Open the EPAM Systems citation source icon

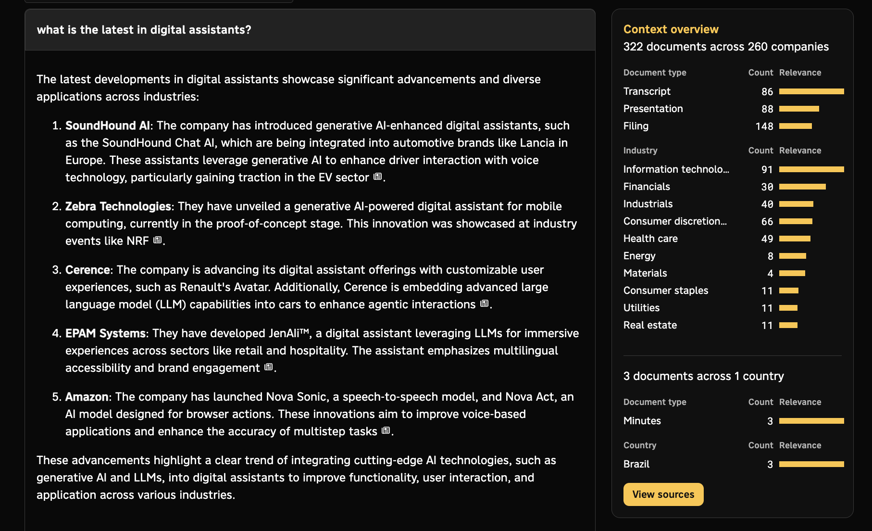[x=268, y=367]
